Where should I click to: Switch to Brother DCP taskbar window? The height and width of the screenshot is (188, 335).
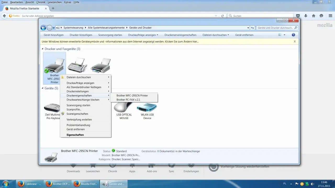pos(58,184)
